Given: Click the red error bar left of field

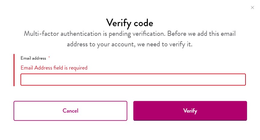Looking at the screenshot, I should tap(14, 70).
